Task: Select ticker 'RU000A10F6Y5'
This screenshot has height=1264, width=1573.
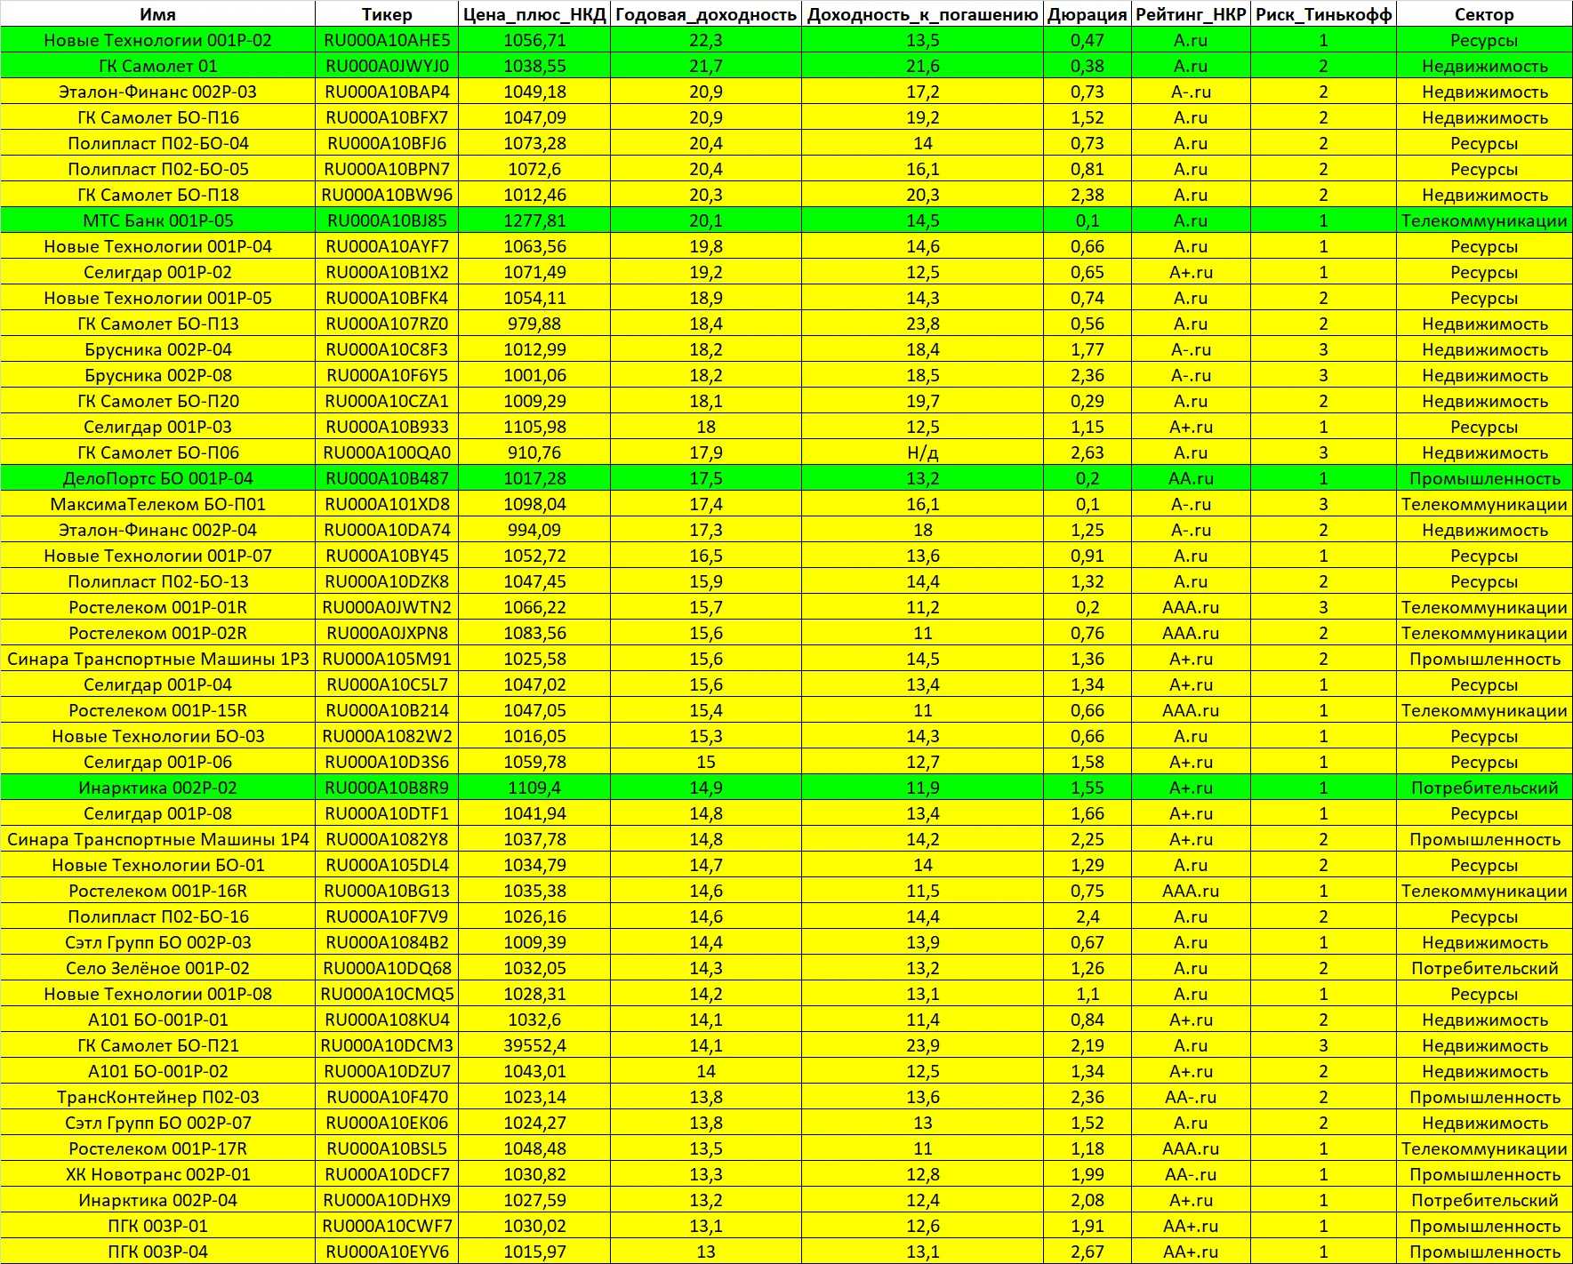Action: 388,375
